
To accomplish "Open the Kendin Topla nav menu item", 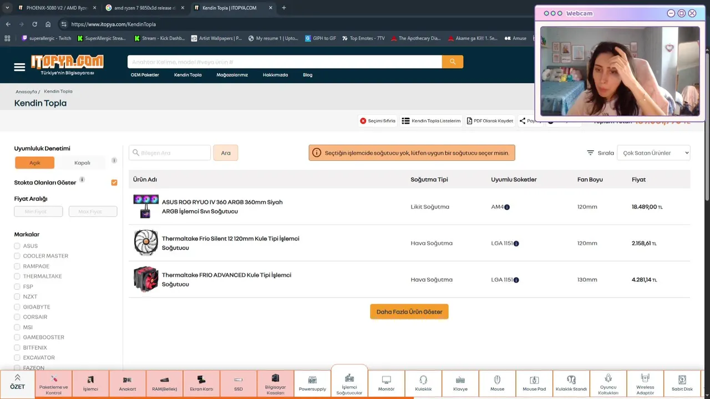I will coord(188,75).
